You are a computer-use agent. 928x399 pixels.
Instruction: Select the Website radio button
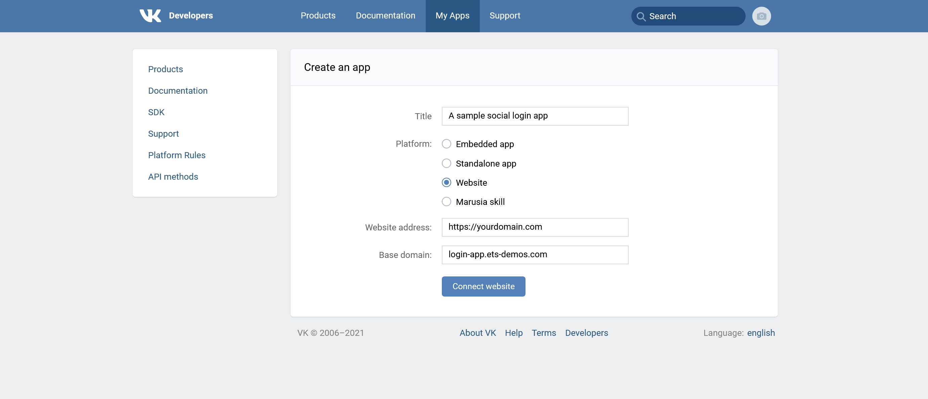[x=447, y=182]
